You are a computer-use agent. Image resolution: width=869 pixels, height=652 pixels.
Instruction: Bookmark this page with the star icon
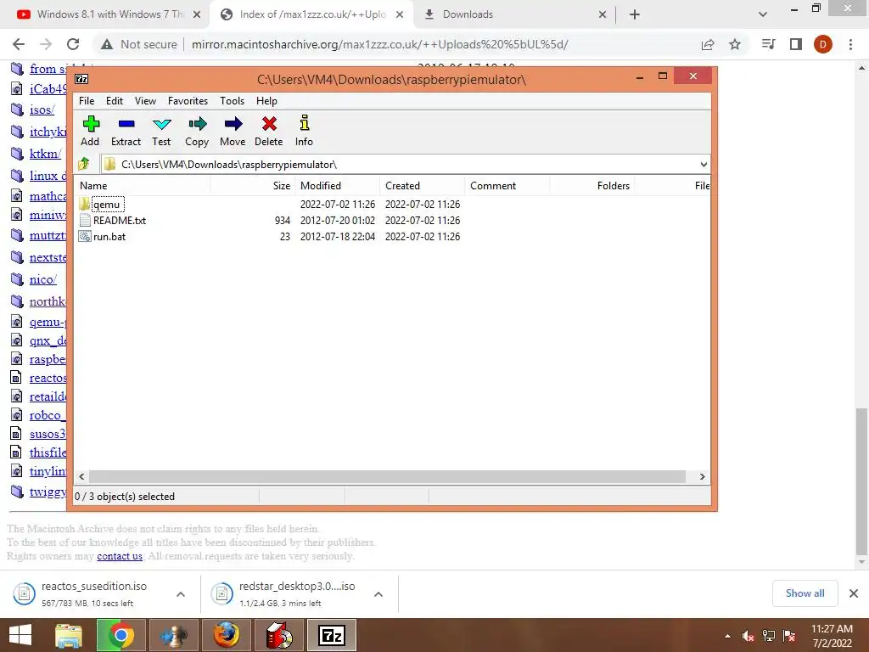click(735, 44)
